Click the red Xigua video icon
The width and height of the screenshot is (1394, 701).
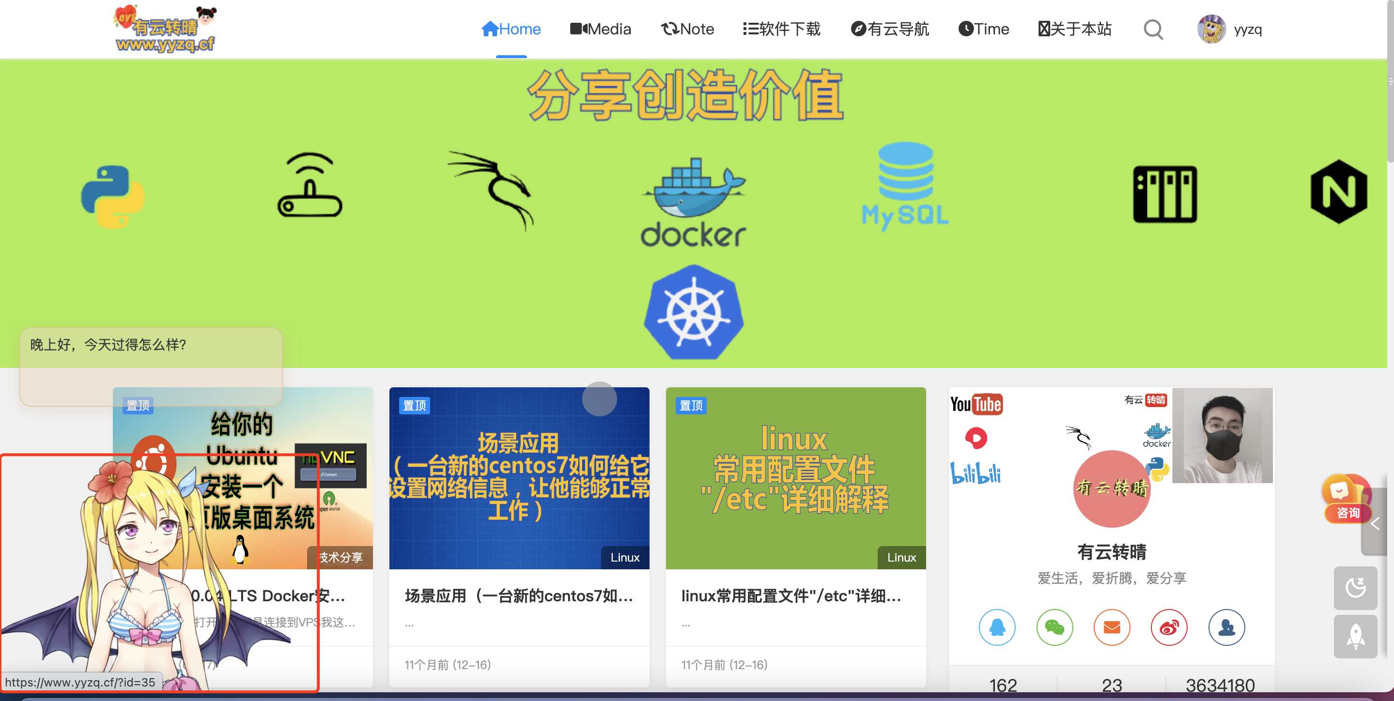pos(976,438)
